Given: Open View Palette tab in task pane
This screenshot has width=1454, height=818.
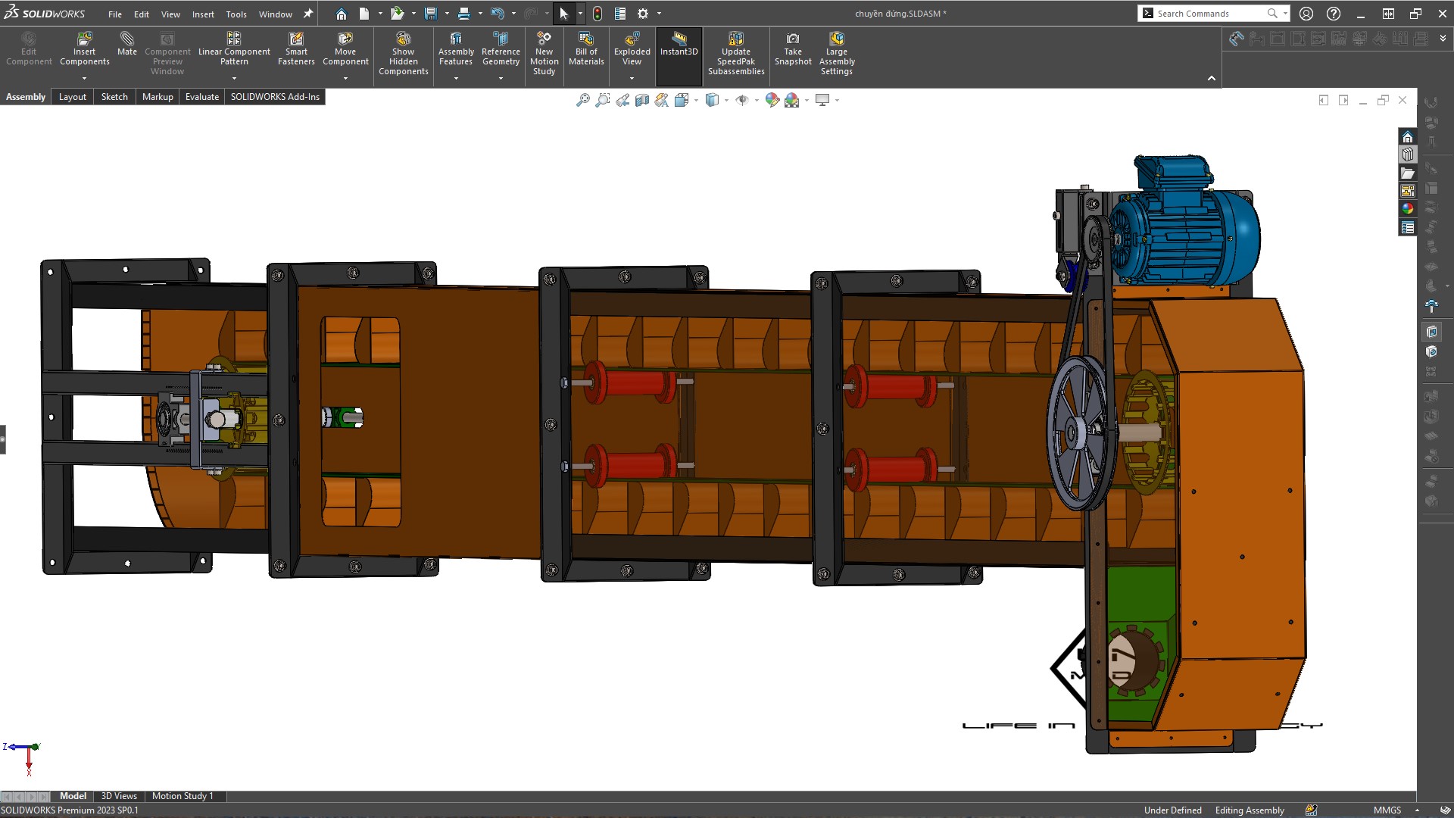Looking at the screenshot, I should click(x=1408, y=192).
